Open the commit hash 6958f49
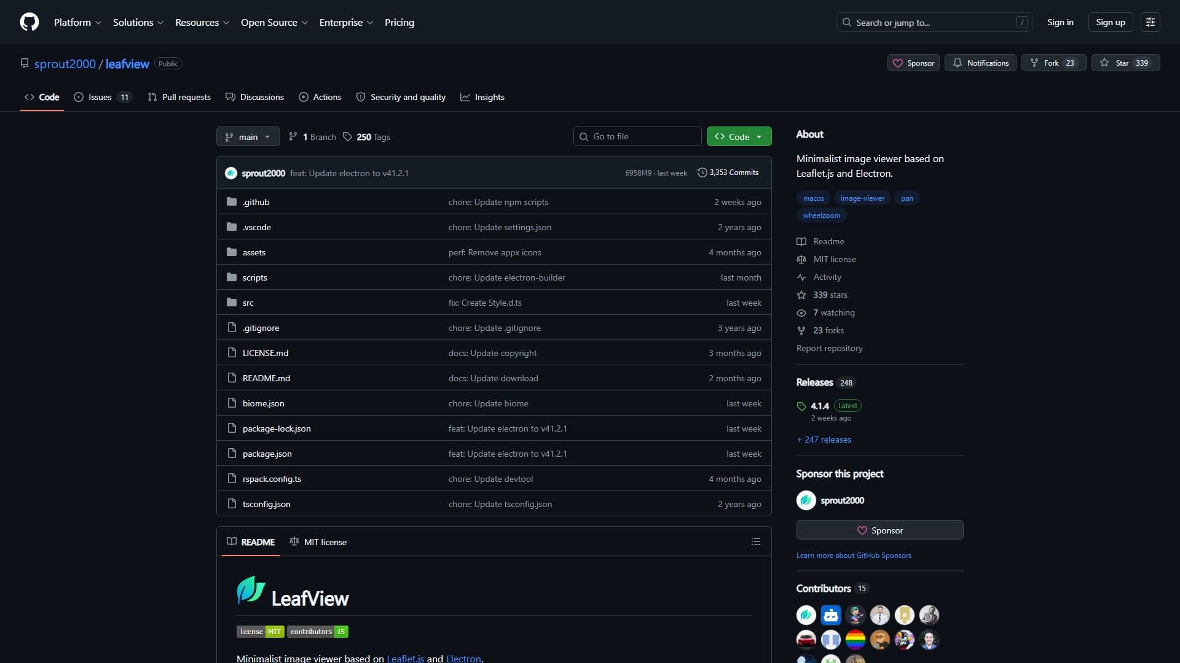Viewport: 1180px width, 663px height. click(638, 173)
